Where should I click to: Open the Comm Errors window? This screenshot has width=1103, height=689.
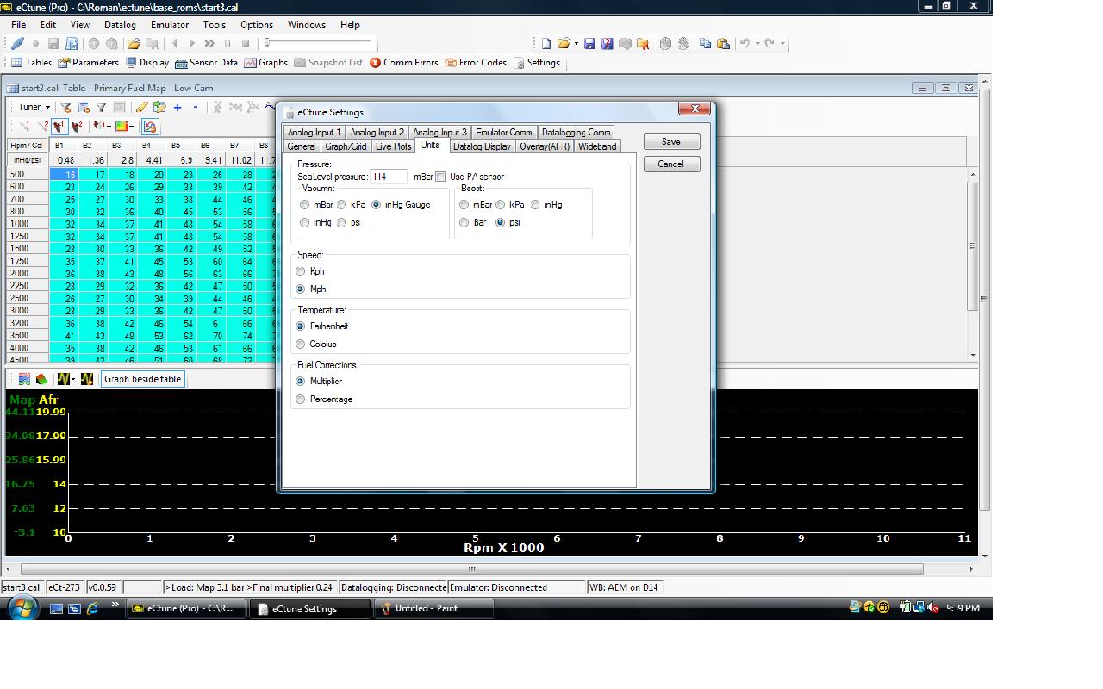tap(404, 63)
